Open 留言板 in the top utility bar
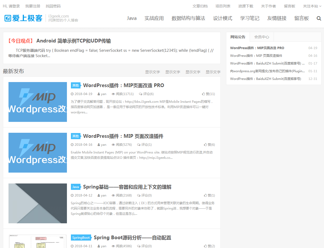Image resolution: width=324 pixels, height=248 pixels. [x=289, y=6]
